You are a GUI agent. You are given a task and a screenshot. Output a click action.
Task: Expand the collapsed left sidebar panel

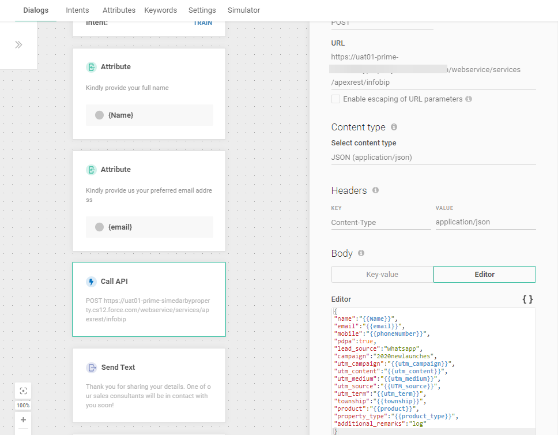(x=18, y=44)
